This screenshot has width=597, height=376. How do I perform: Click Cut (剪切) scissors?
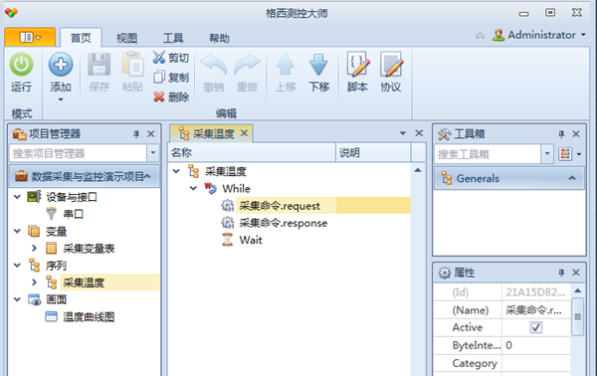tap(170, 58)
